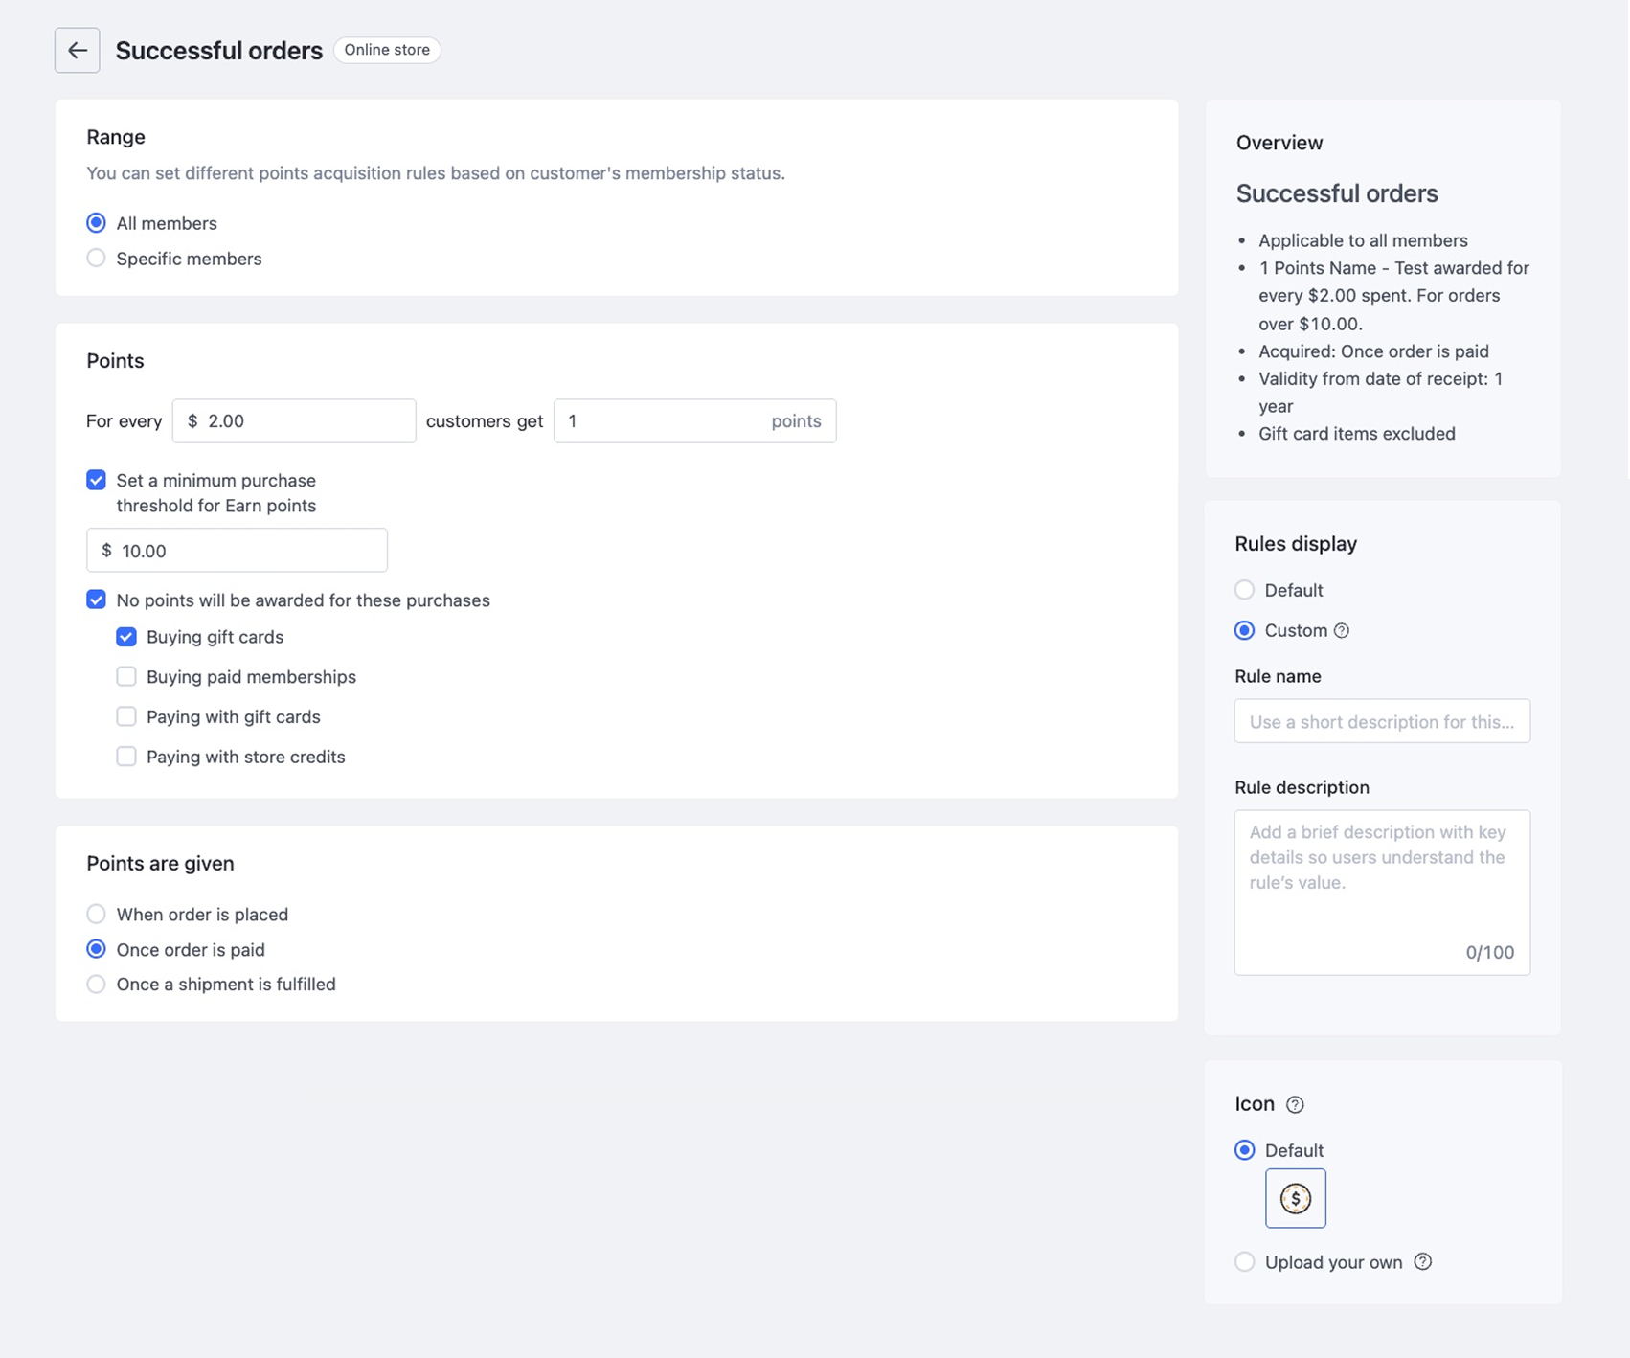The height and width of the screenshot is (1358, 1630).
Task: Click help icon beside Icon heading
Action: (x=1295, y=1104)
